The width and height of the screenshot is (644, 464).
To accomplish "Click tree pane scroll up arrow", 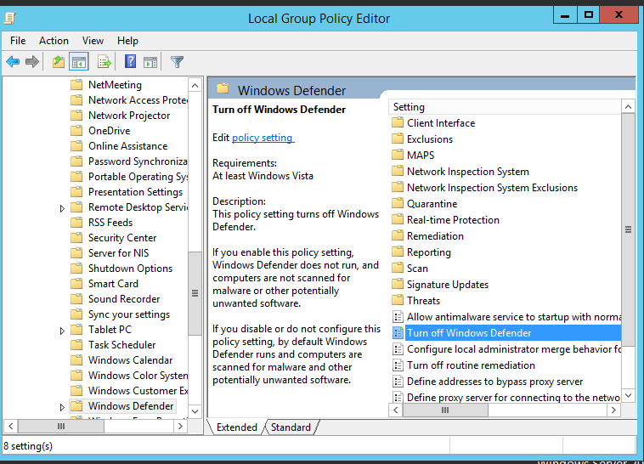I will point(195,86).
